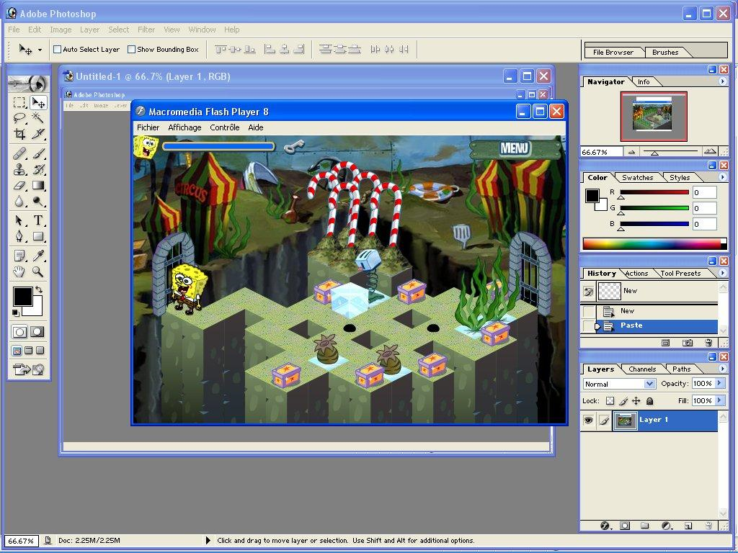
Task: Add layer style with the f icon
Action: pyautogui.click(x=605, y=526)
